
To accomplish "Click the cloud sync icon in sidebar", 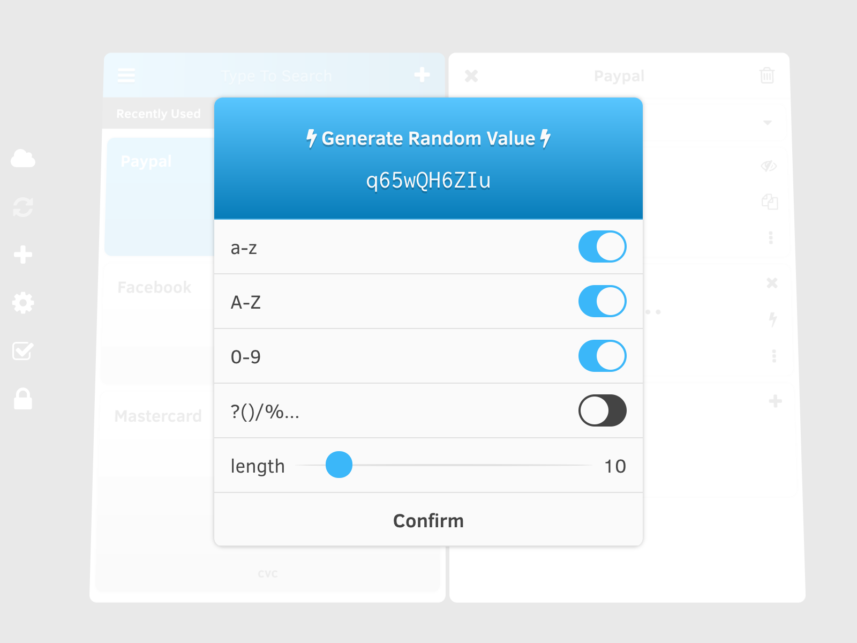I will (23, 159).
